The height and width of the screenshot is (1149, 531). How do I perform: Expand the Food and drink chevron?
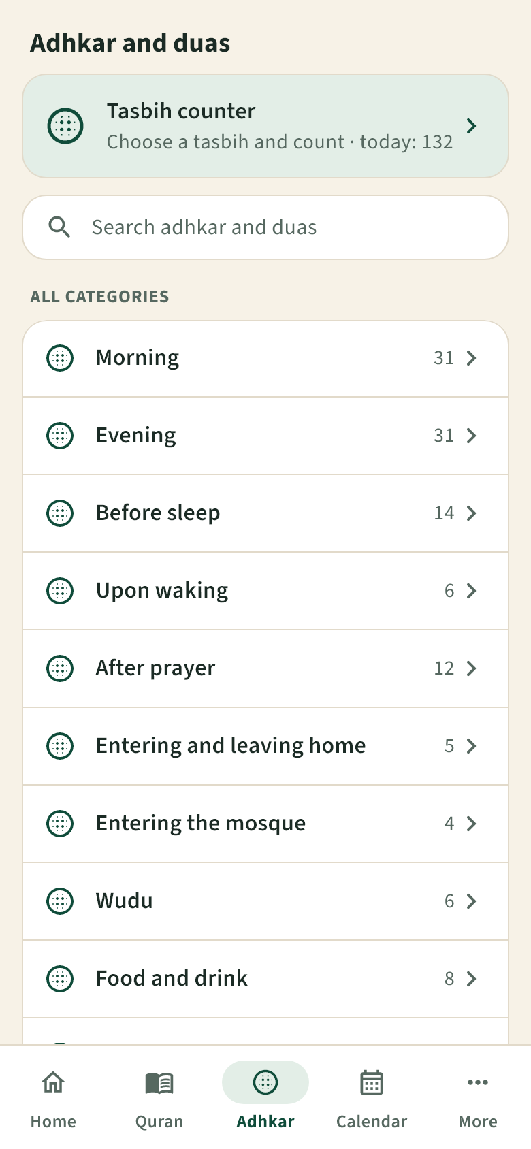471,979
